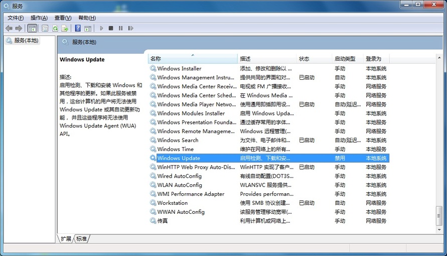Select the highlighted Windows Update service name

(x=179, y=158)
